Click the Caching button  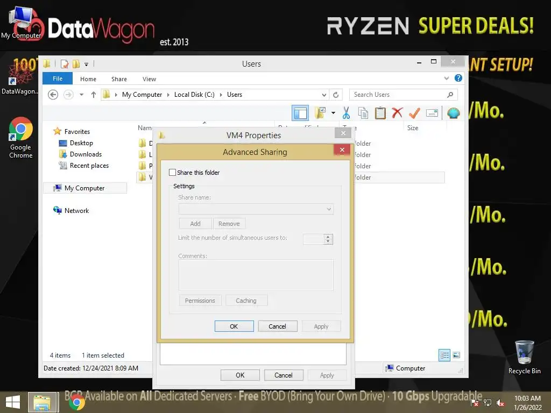click(246, 301)
